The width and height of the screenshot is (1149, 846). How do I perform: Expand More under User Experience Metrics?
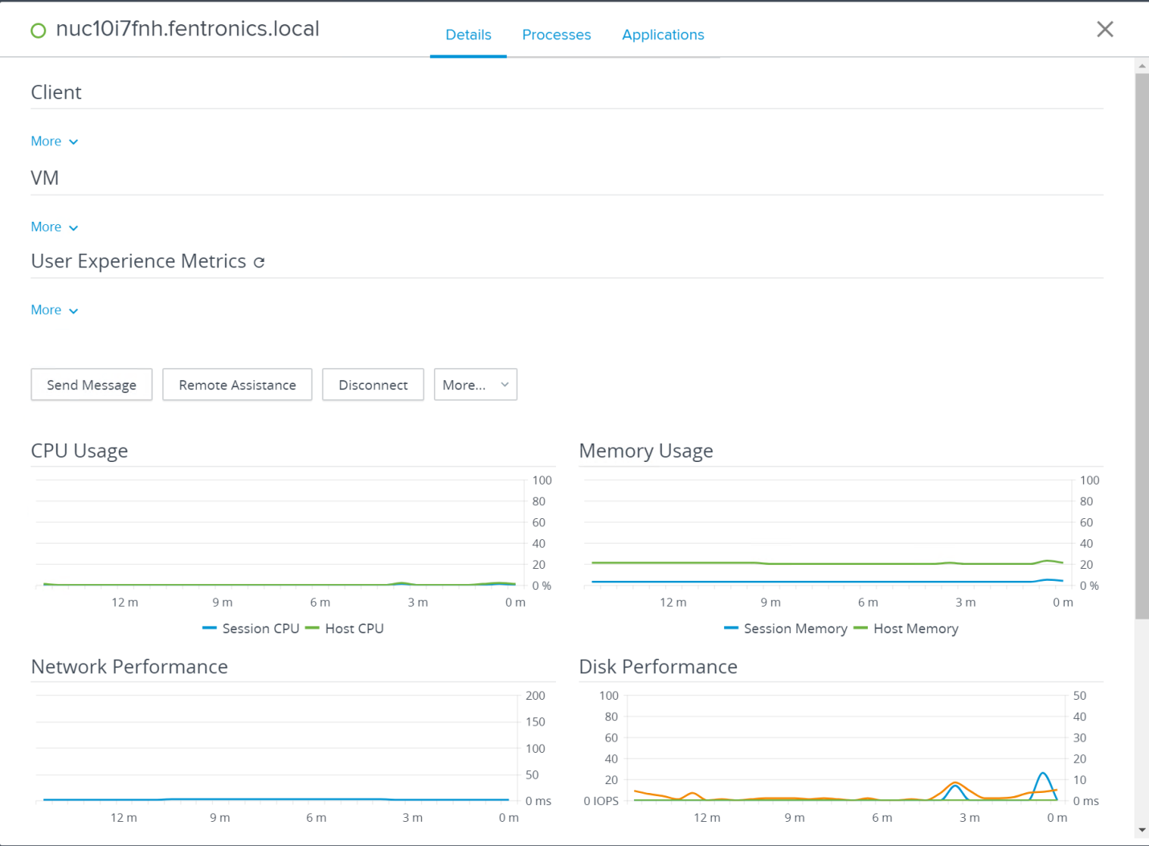click(54, 310)
